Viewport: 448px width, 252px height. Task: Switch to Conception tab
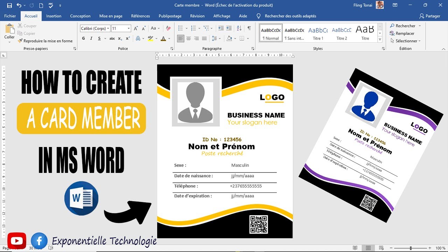[x=80, y=16]
